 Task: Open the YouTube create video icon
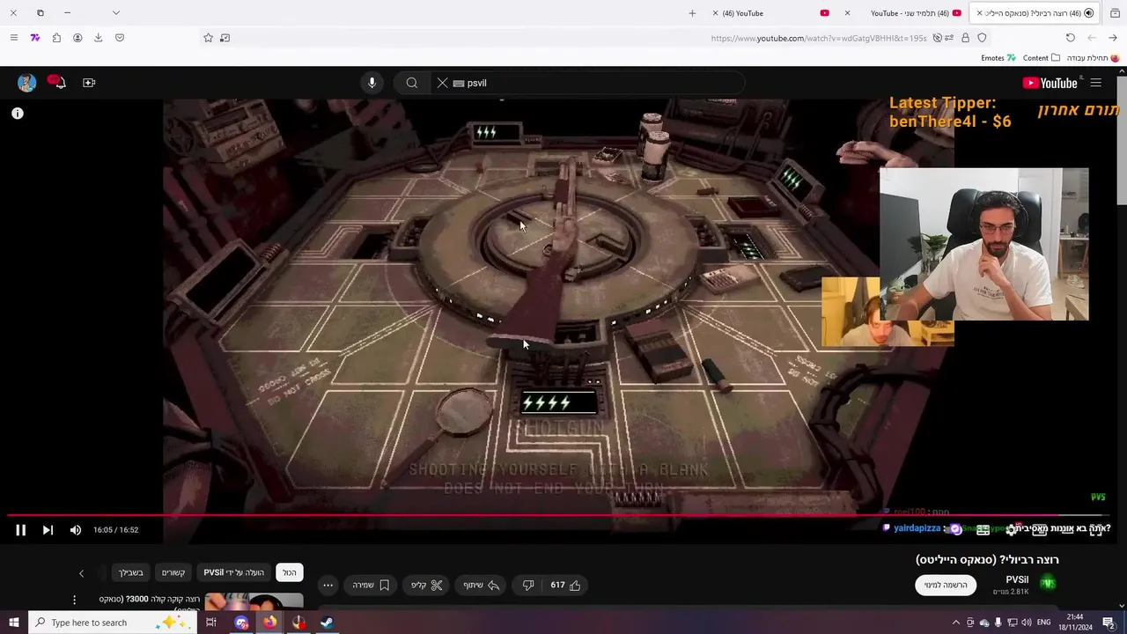coord(89,83)
